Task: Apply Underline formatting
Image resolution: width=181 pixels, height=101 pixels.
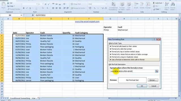Action: click(x=30, y=8)
